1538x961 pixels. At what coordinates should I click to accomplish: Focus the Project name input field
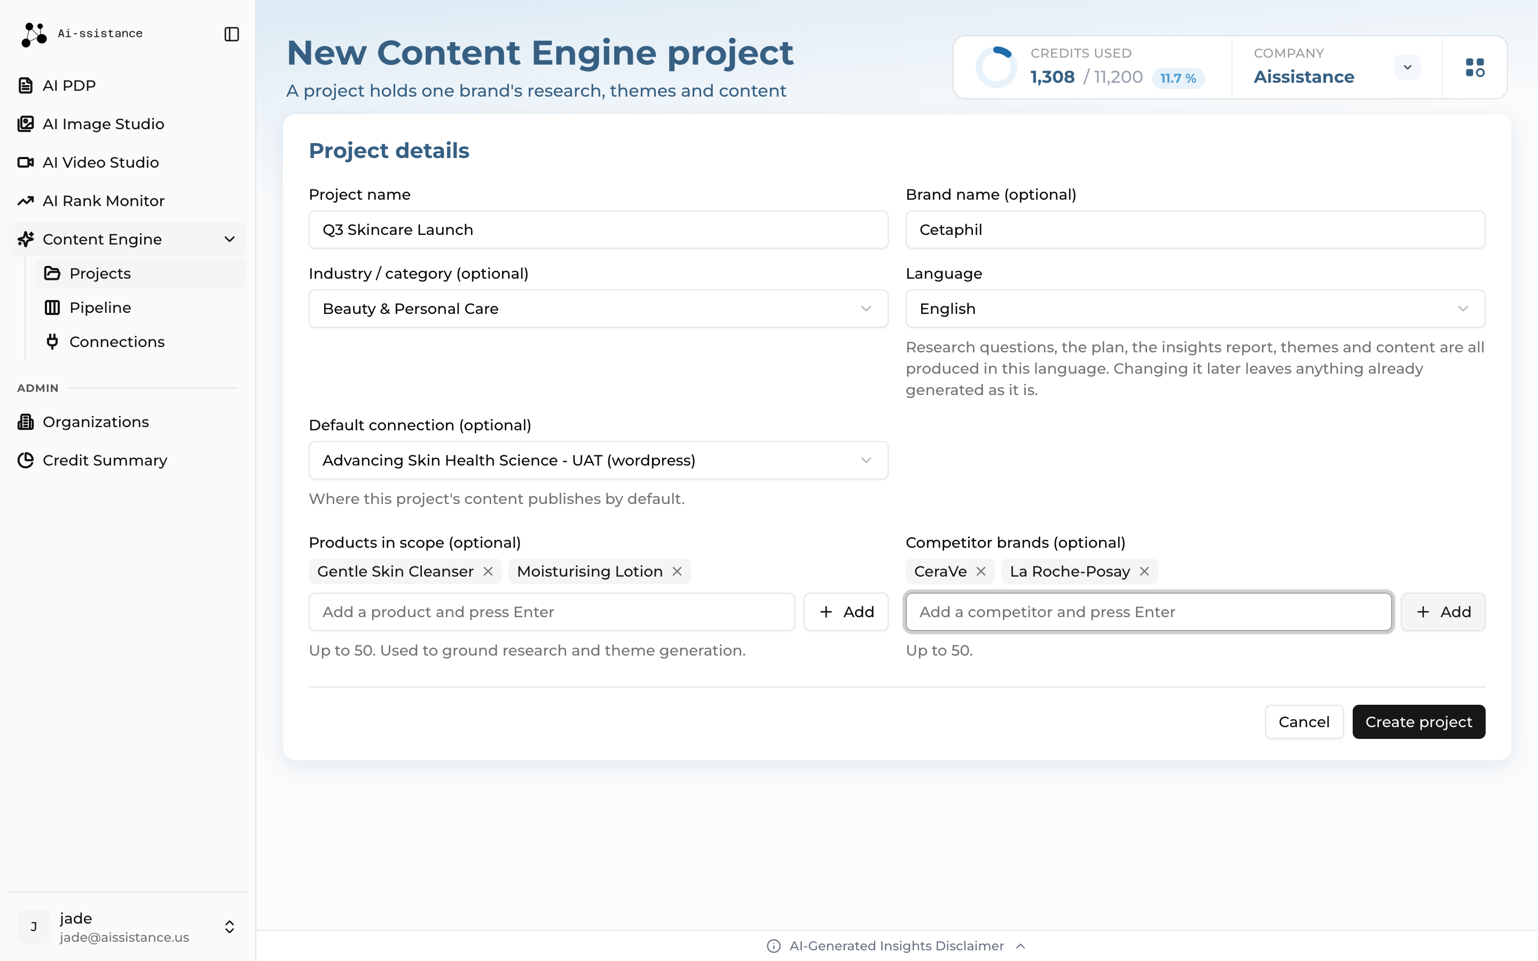click(598, 230)
